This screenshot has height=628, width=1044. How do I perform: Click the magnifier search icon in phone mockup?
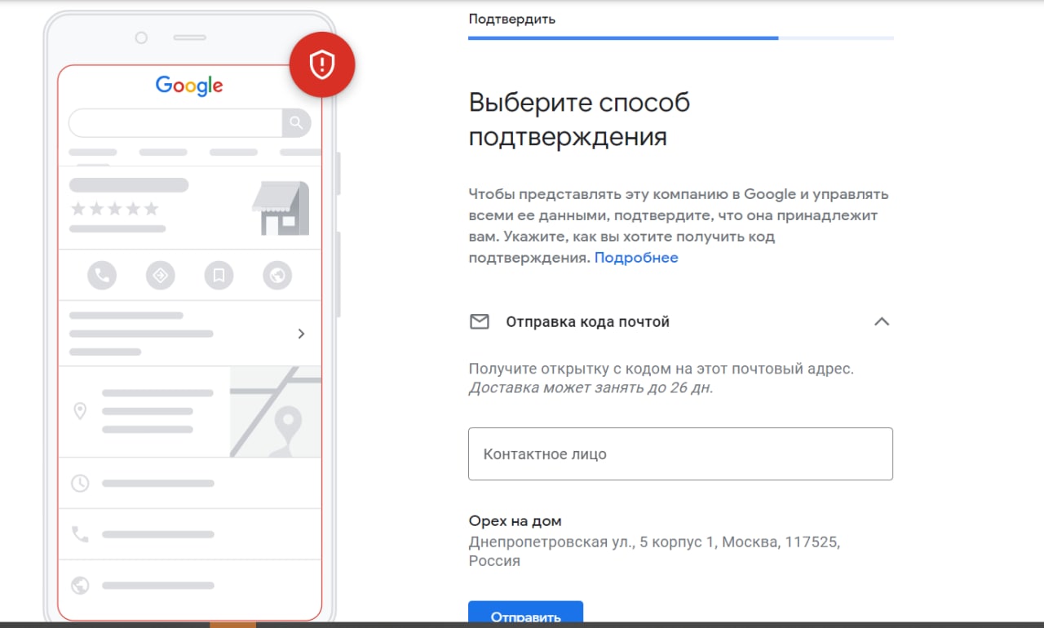[x=296, y=123]
